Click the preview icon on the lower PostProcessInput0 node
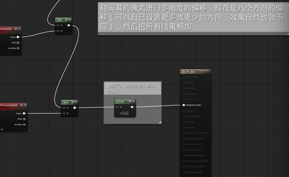 21,105
